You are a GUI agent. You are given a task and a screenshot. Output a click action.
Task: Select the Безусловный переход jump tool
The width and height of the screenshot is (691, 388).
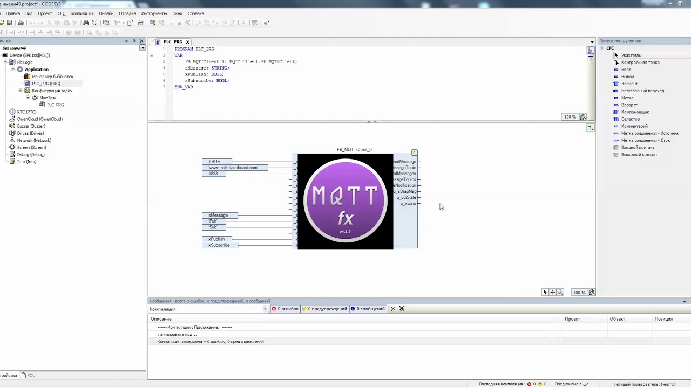[x=642, y=91]
